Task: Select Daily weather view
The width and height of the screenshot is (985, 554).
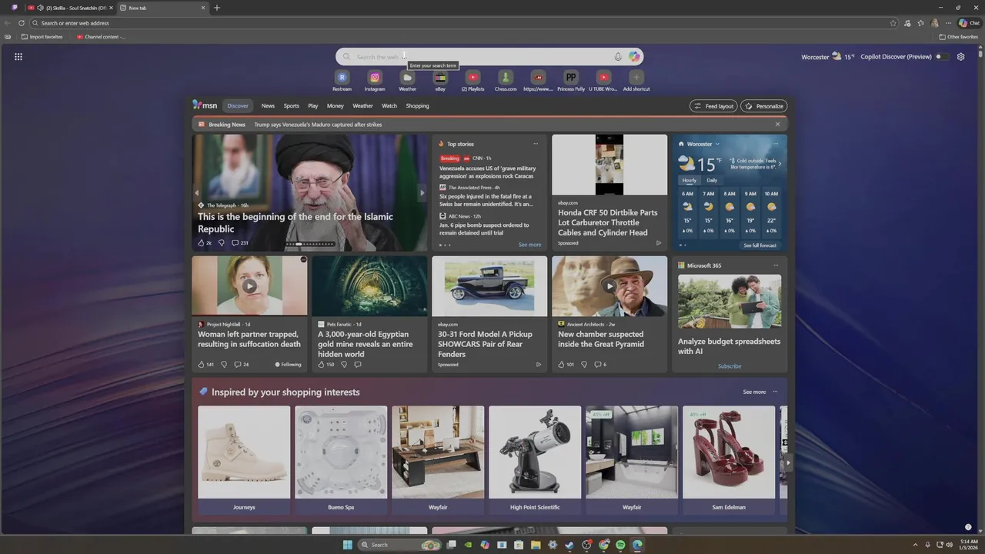Action: [x=712, y=180]
